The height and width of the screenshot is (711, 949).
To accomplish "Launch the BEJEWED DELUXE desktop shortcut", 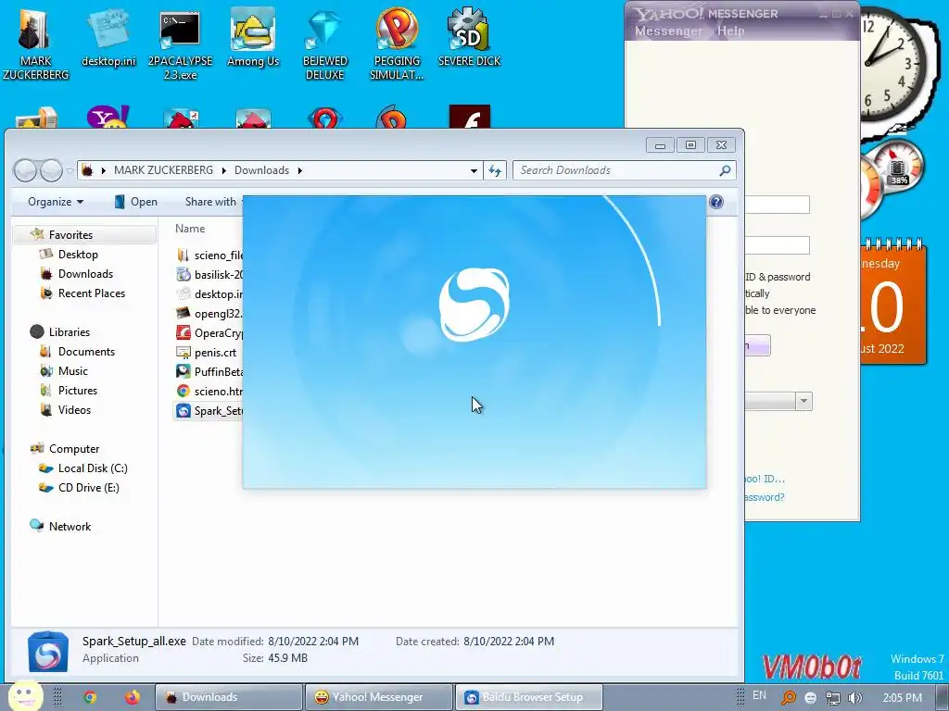I will pyautogui.click(x=325, y=44).
